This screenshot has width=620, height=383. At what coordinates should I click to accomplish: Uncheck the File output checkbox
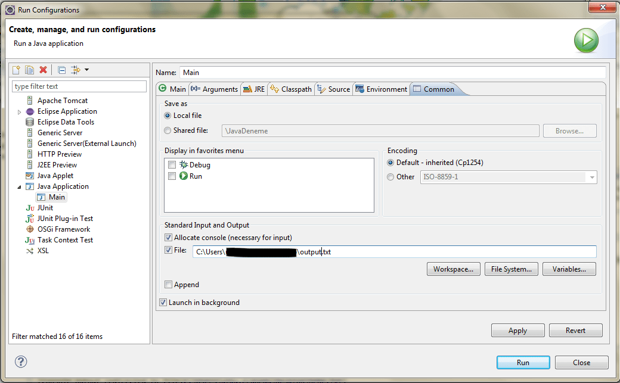tap(169, 250)
